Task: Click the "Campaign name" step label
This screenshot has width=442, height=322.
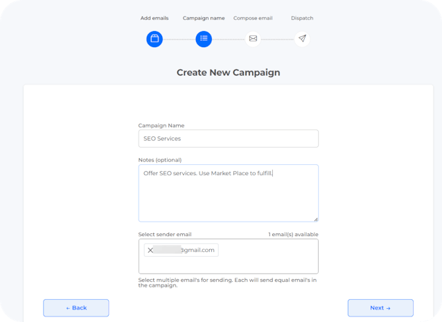Action: tap(204, 18)
